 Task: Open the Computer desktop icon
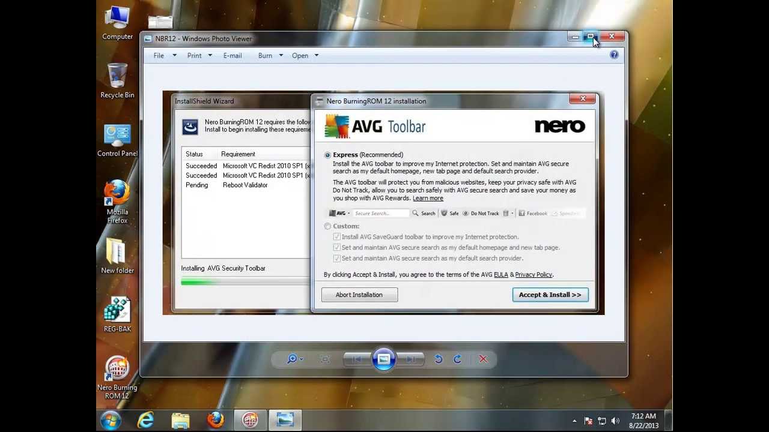tap(117, 24)
